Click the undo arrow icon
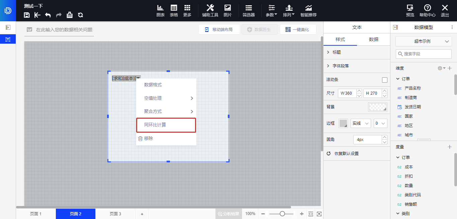 pyautogui.click(x=48, y=15)
